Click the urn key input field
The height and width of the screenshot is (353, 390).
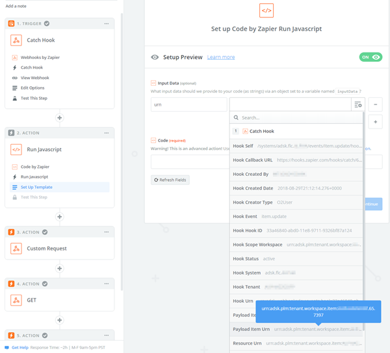pos(188,104)
